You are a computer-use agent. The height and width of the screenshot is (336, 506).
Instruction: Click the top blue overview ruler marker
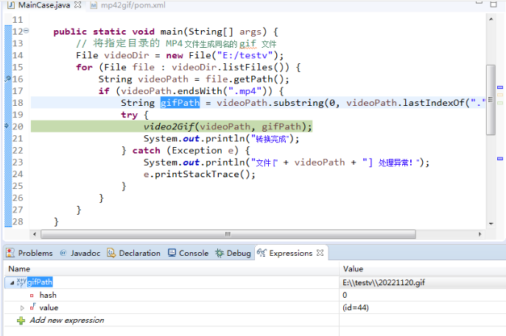tap(500, 87)
